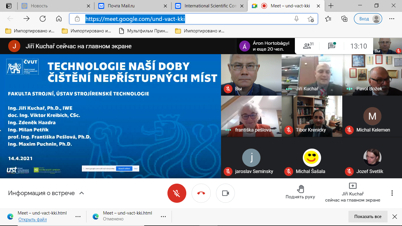Switch to International Scientific Con tab

pos(210,6)
